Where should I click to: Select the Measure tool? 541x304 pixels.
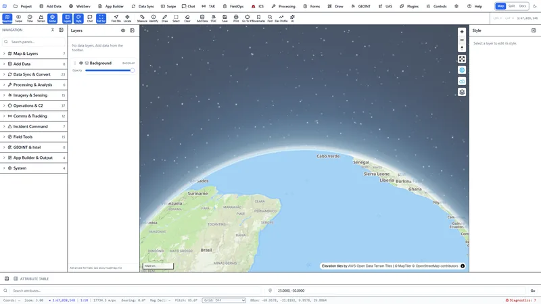(x=142, y=18)
